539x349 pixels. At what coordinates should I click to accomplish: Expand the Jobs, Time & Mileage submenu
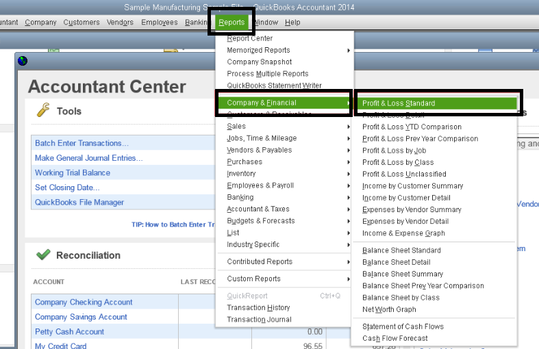(x=284, y=138)
